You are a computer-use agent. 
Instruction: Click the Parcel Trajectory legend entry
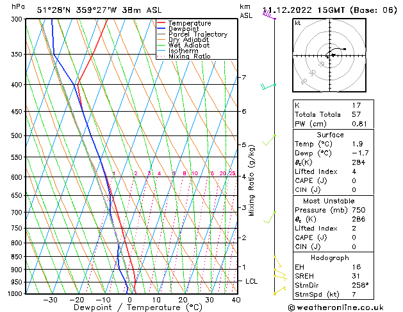point(197,35)
